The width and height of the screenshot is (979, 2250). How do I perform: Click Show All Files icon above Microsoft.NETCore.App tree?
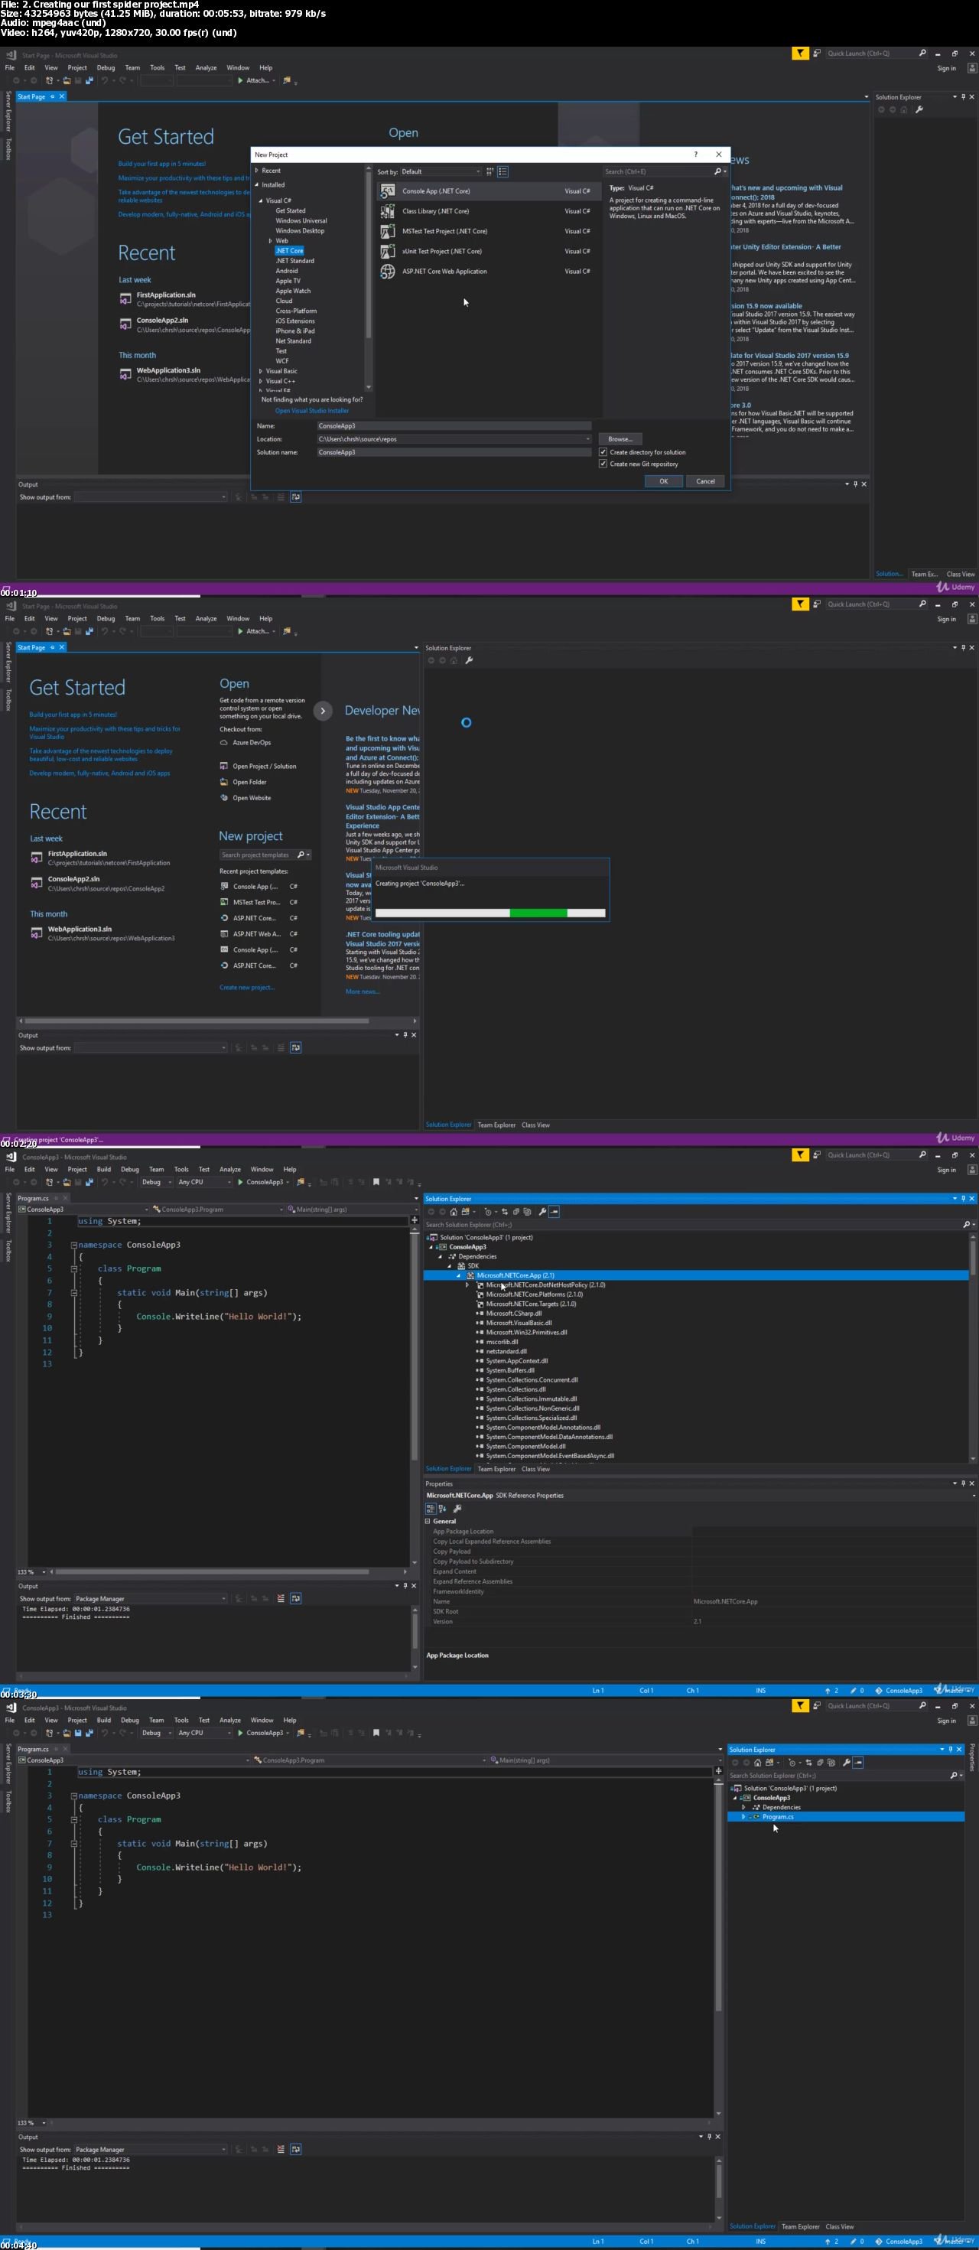527,1212
